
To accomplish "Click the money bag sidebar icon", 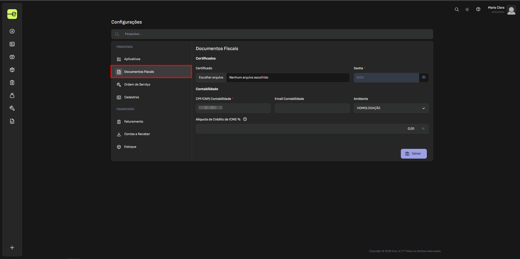I will (12, 96).
